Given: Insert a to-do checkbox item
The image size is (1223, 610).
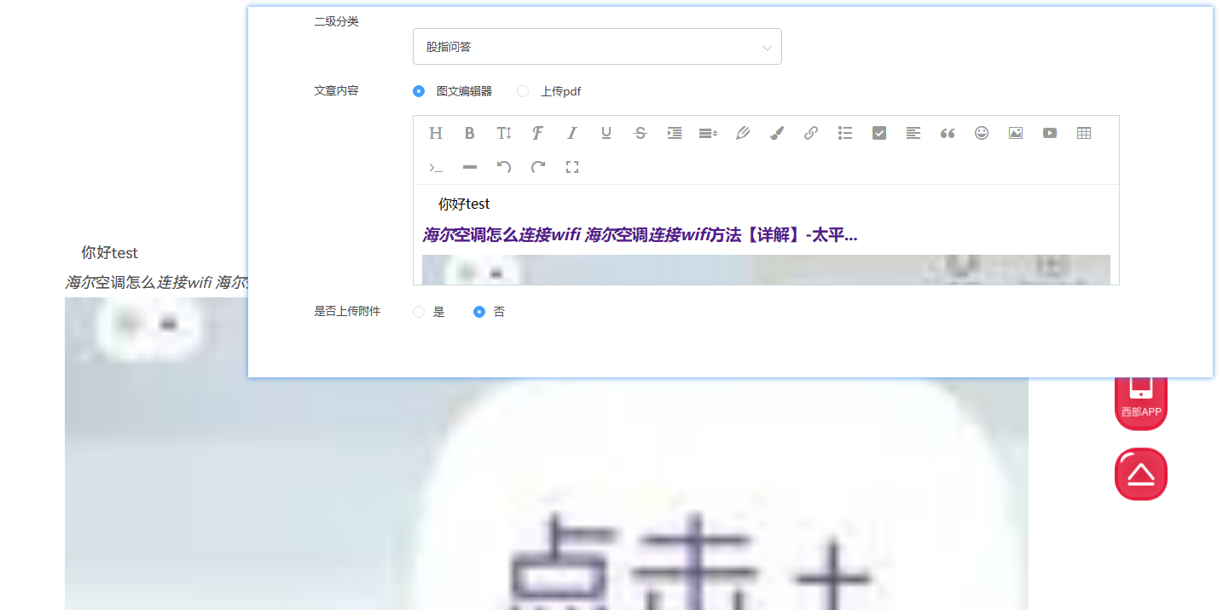Looking at the screenshot, I should [879, 133].
